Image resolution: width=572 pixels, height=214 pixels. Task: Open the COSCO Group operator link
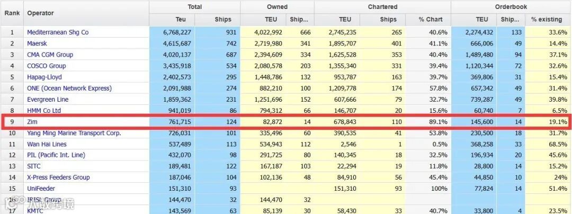[46, 66]
